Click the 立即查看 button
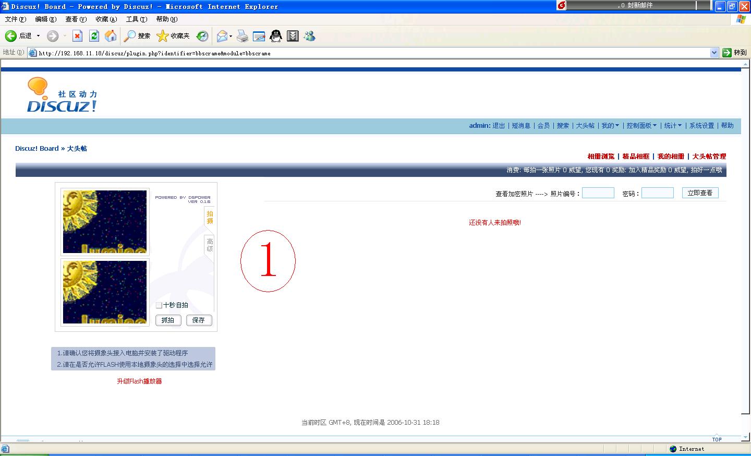Viewport: 751px width, 456px height. [700, 193]
